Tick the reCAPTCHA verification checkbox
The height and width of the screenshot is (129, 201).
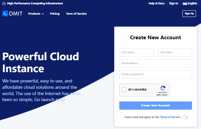[x=124, y=90]
